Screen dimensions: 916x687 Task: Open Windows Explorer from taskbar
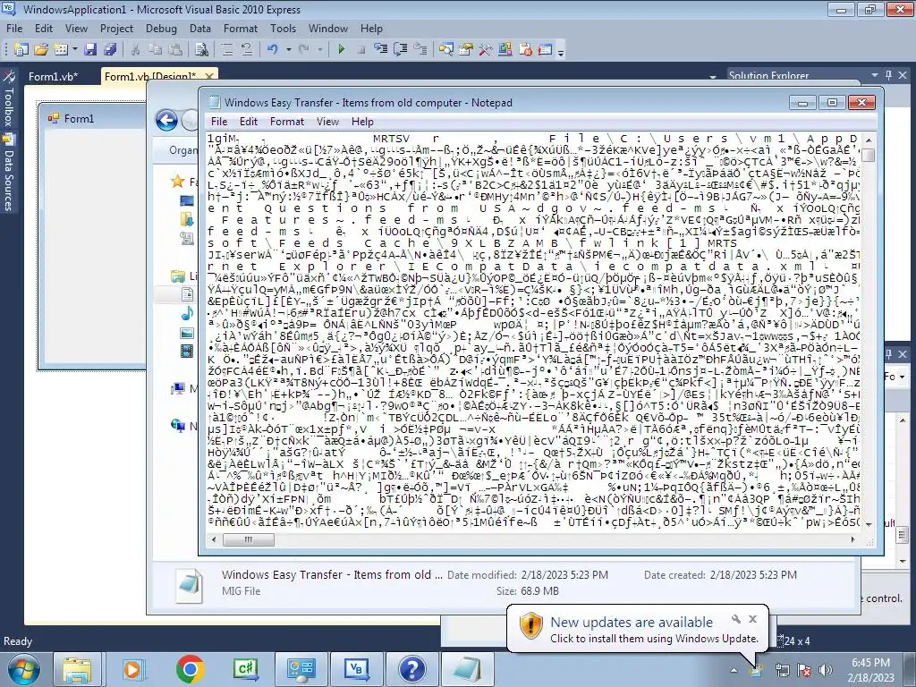77,669
